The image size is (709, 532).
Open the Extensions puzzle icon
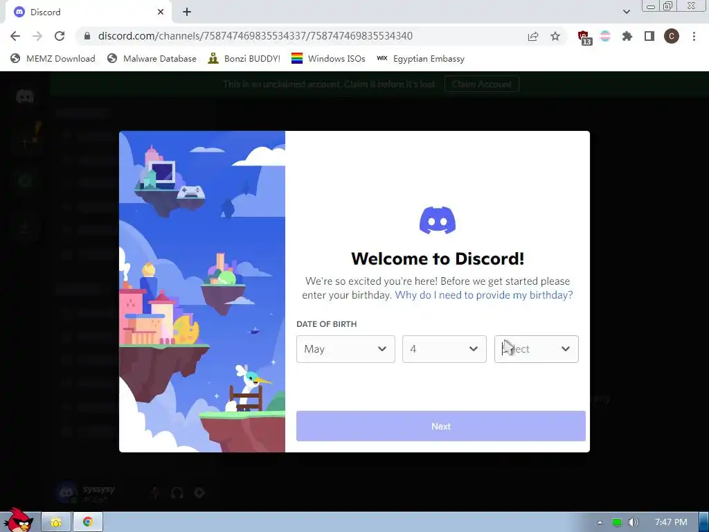(x=627, y=36)
